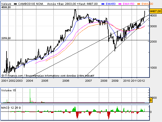Click the 2059,00 support level label
The height and width of the screenshot is (122, 162).
(6, 38)
